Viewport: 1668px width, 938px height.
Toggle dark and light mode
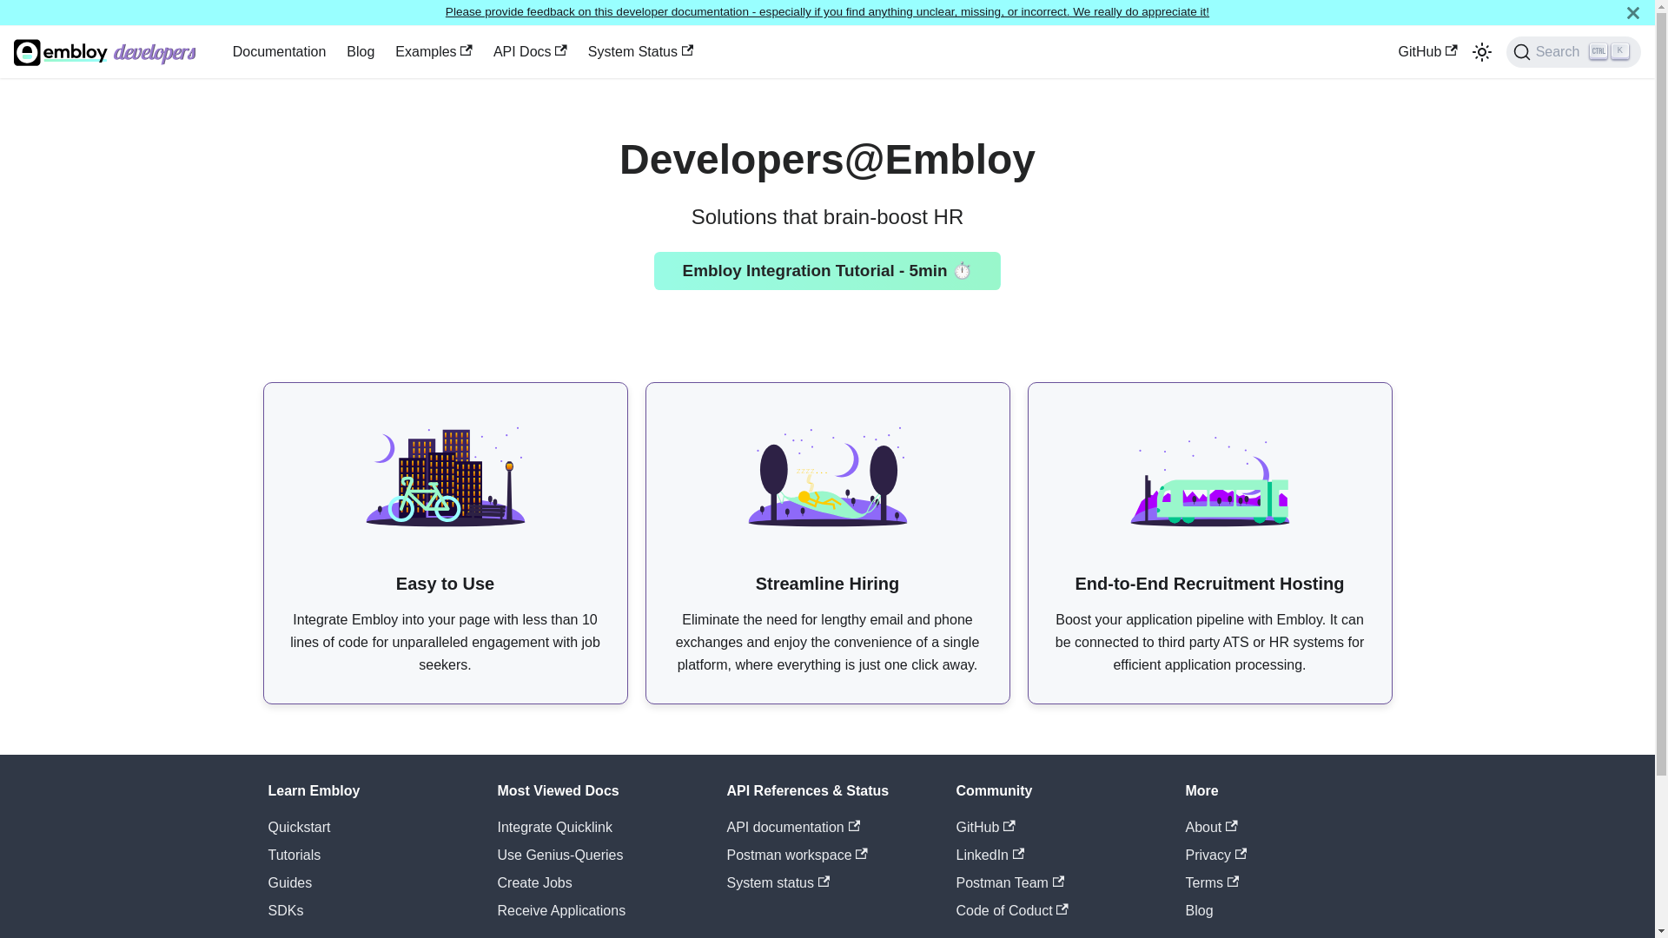pyautogui.click(x=1481, y=52)
